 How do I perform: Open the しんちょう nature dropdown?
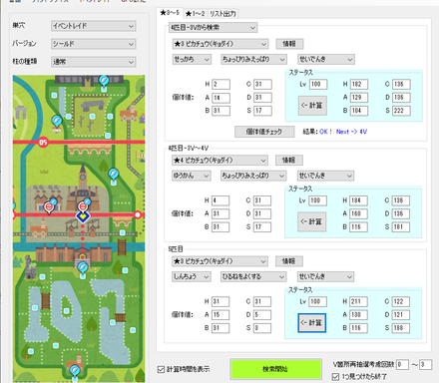coord(192,277)
